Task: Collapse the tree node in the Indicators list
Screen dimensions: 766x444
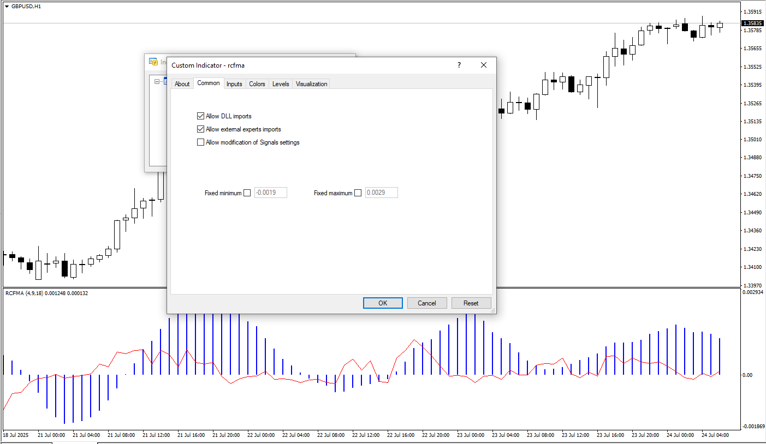Action: [157, 82]
